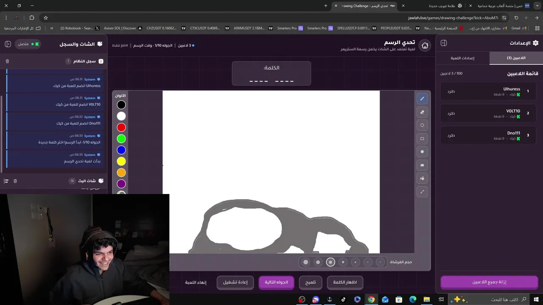543x305 pixels.
Task: Clear the stream chat with trash icon
Action: coord(15,181)
